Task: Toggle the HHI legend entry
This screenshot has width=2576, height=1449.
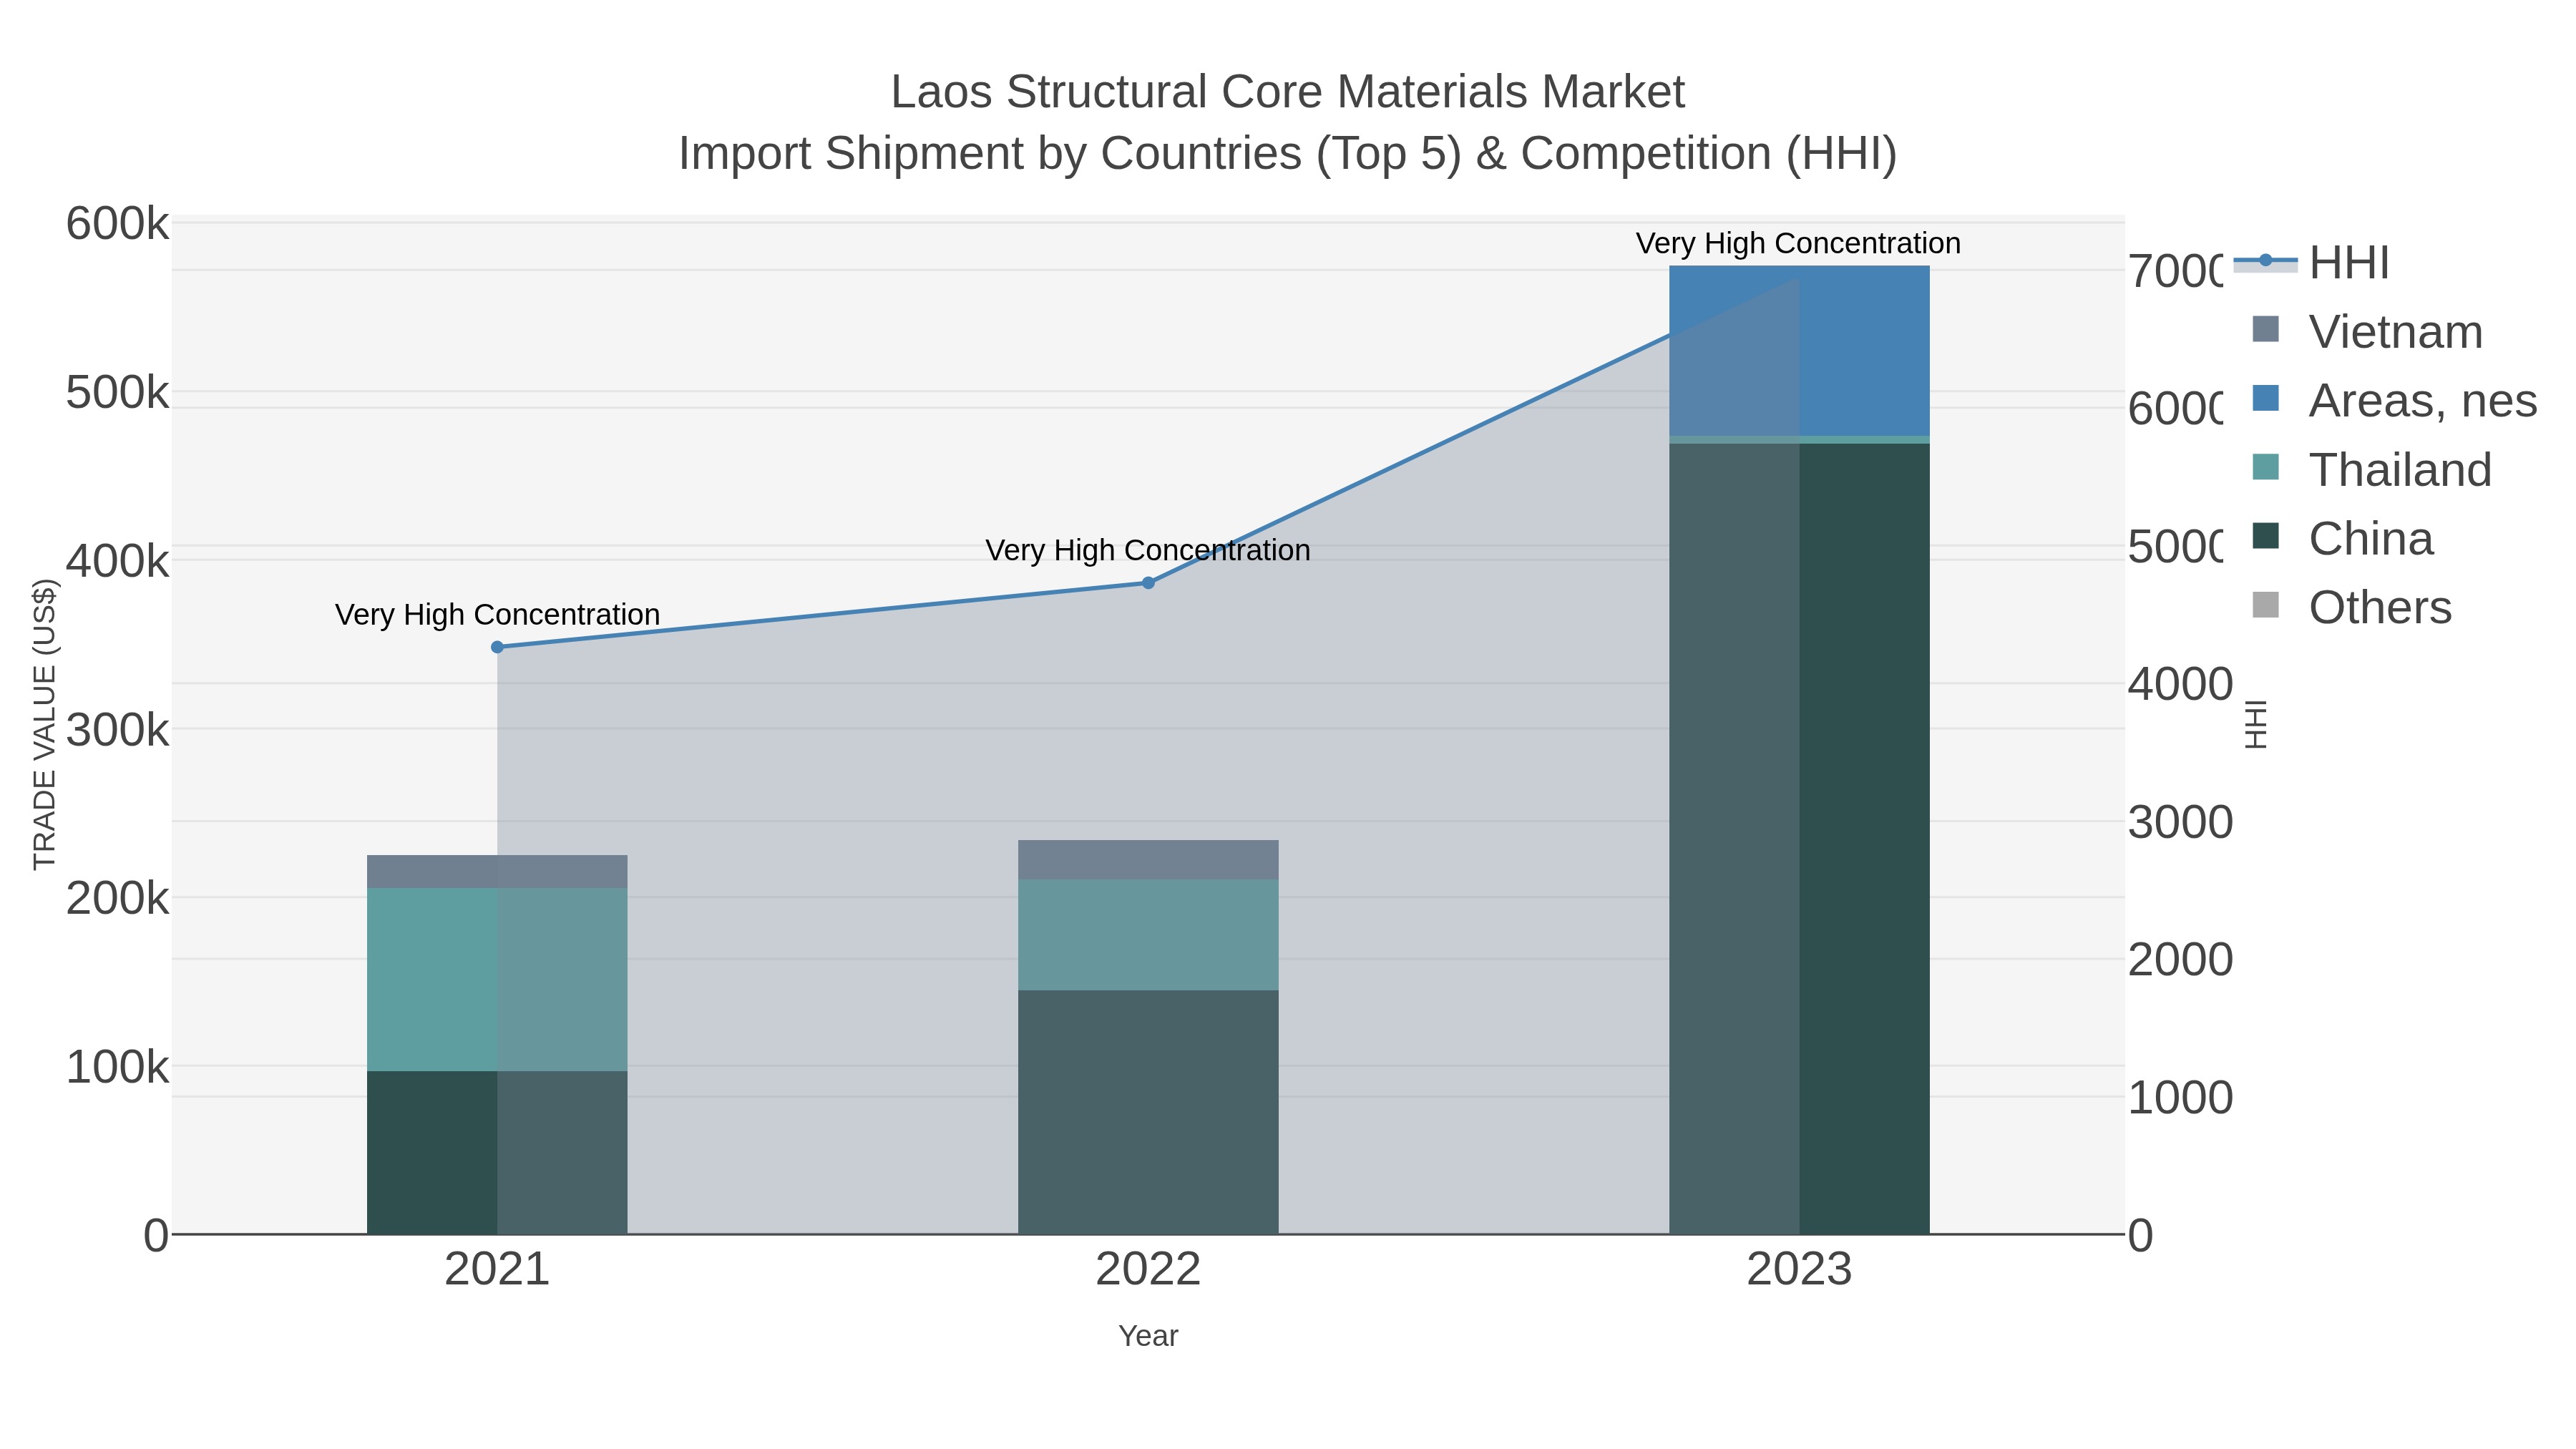Action: coord(2312,263)
